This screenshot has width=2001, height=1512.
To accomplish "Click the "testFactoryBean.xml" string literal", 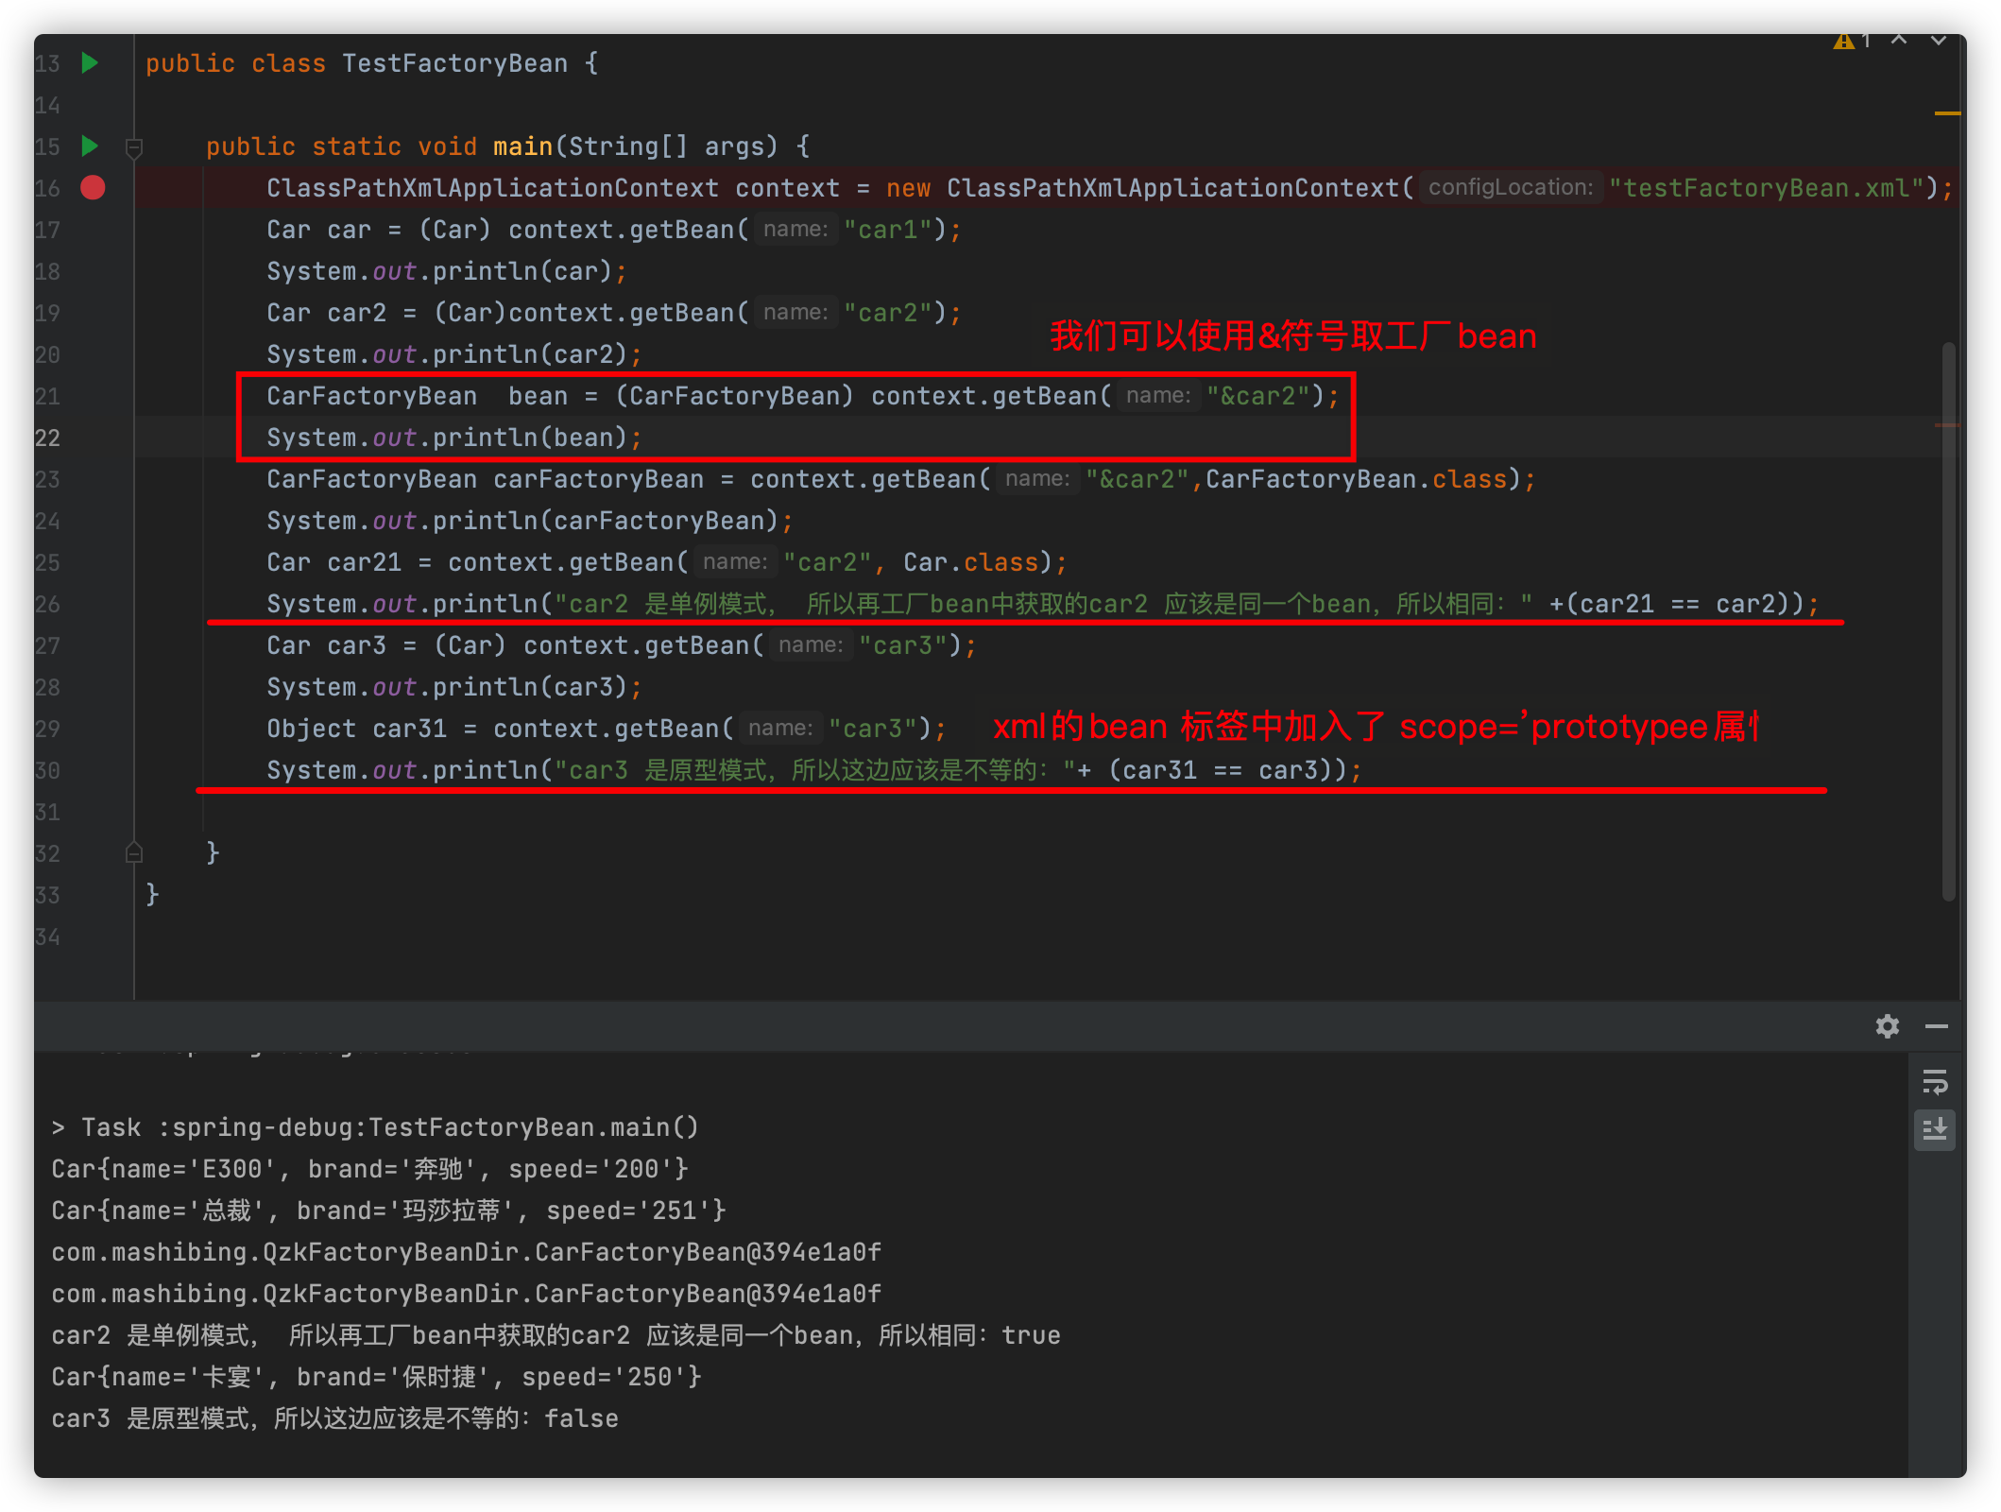I will (1767, 188).
